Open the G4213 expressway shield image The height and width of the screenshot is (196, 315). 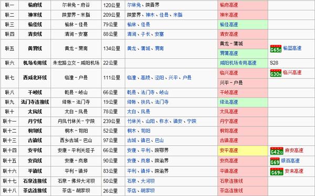coord(277,151)
